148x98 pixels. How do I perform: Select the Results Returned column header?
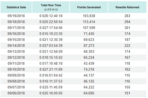(127, 7)
